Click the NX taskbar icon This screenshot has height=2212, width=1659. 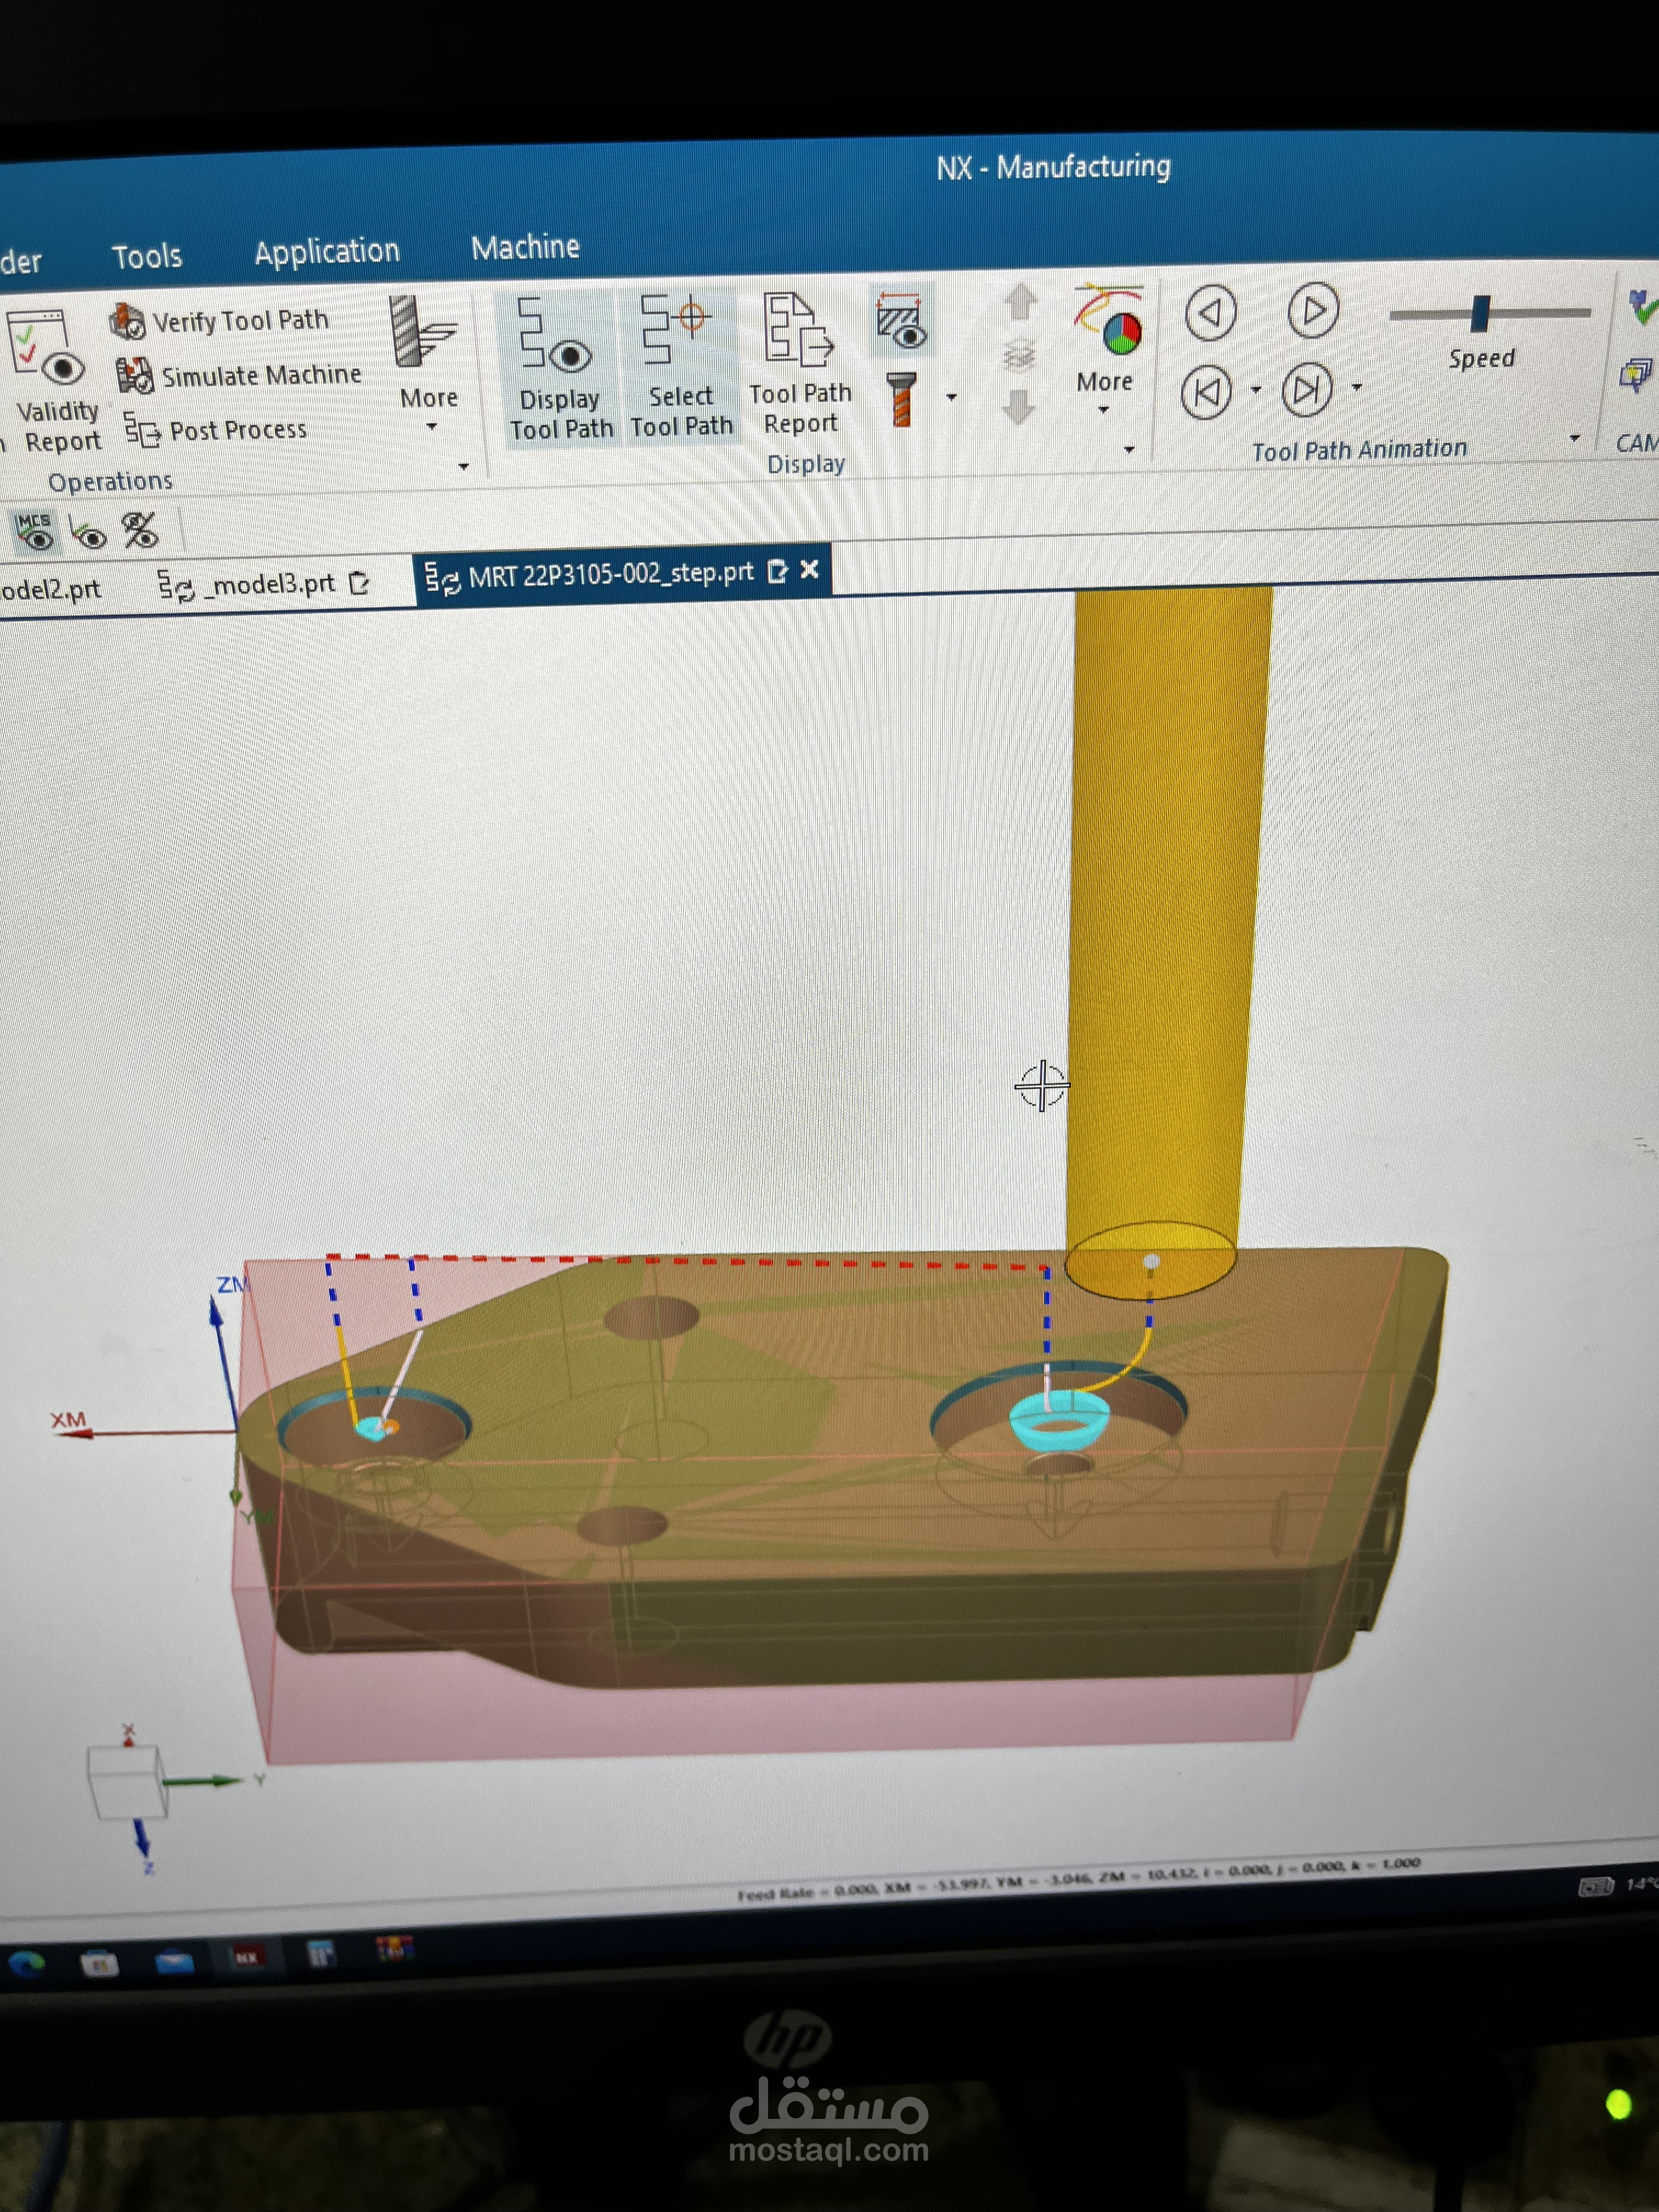247,1957
